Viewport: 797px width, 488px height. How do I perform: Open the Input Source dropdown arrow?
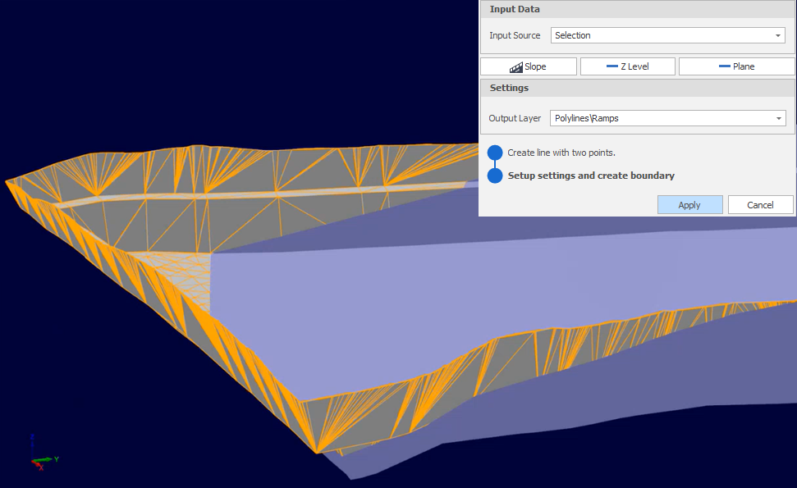(x=778, y=35)
